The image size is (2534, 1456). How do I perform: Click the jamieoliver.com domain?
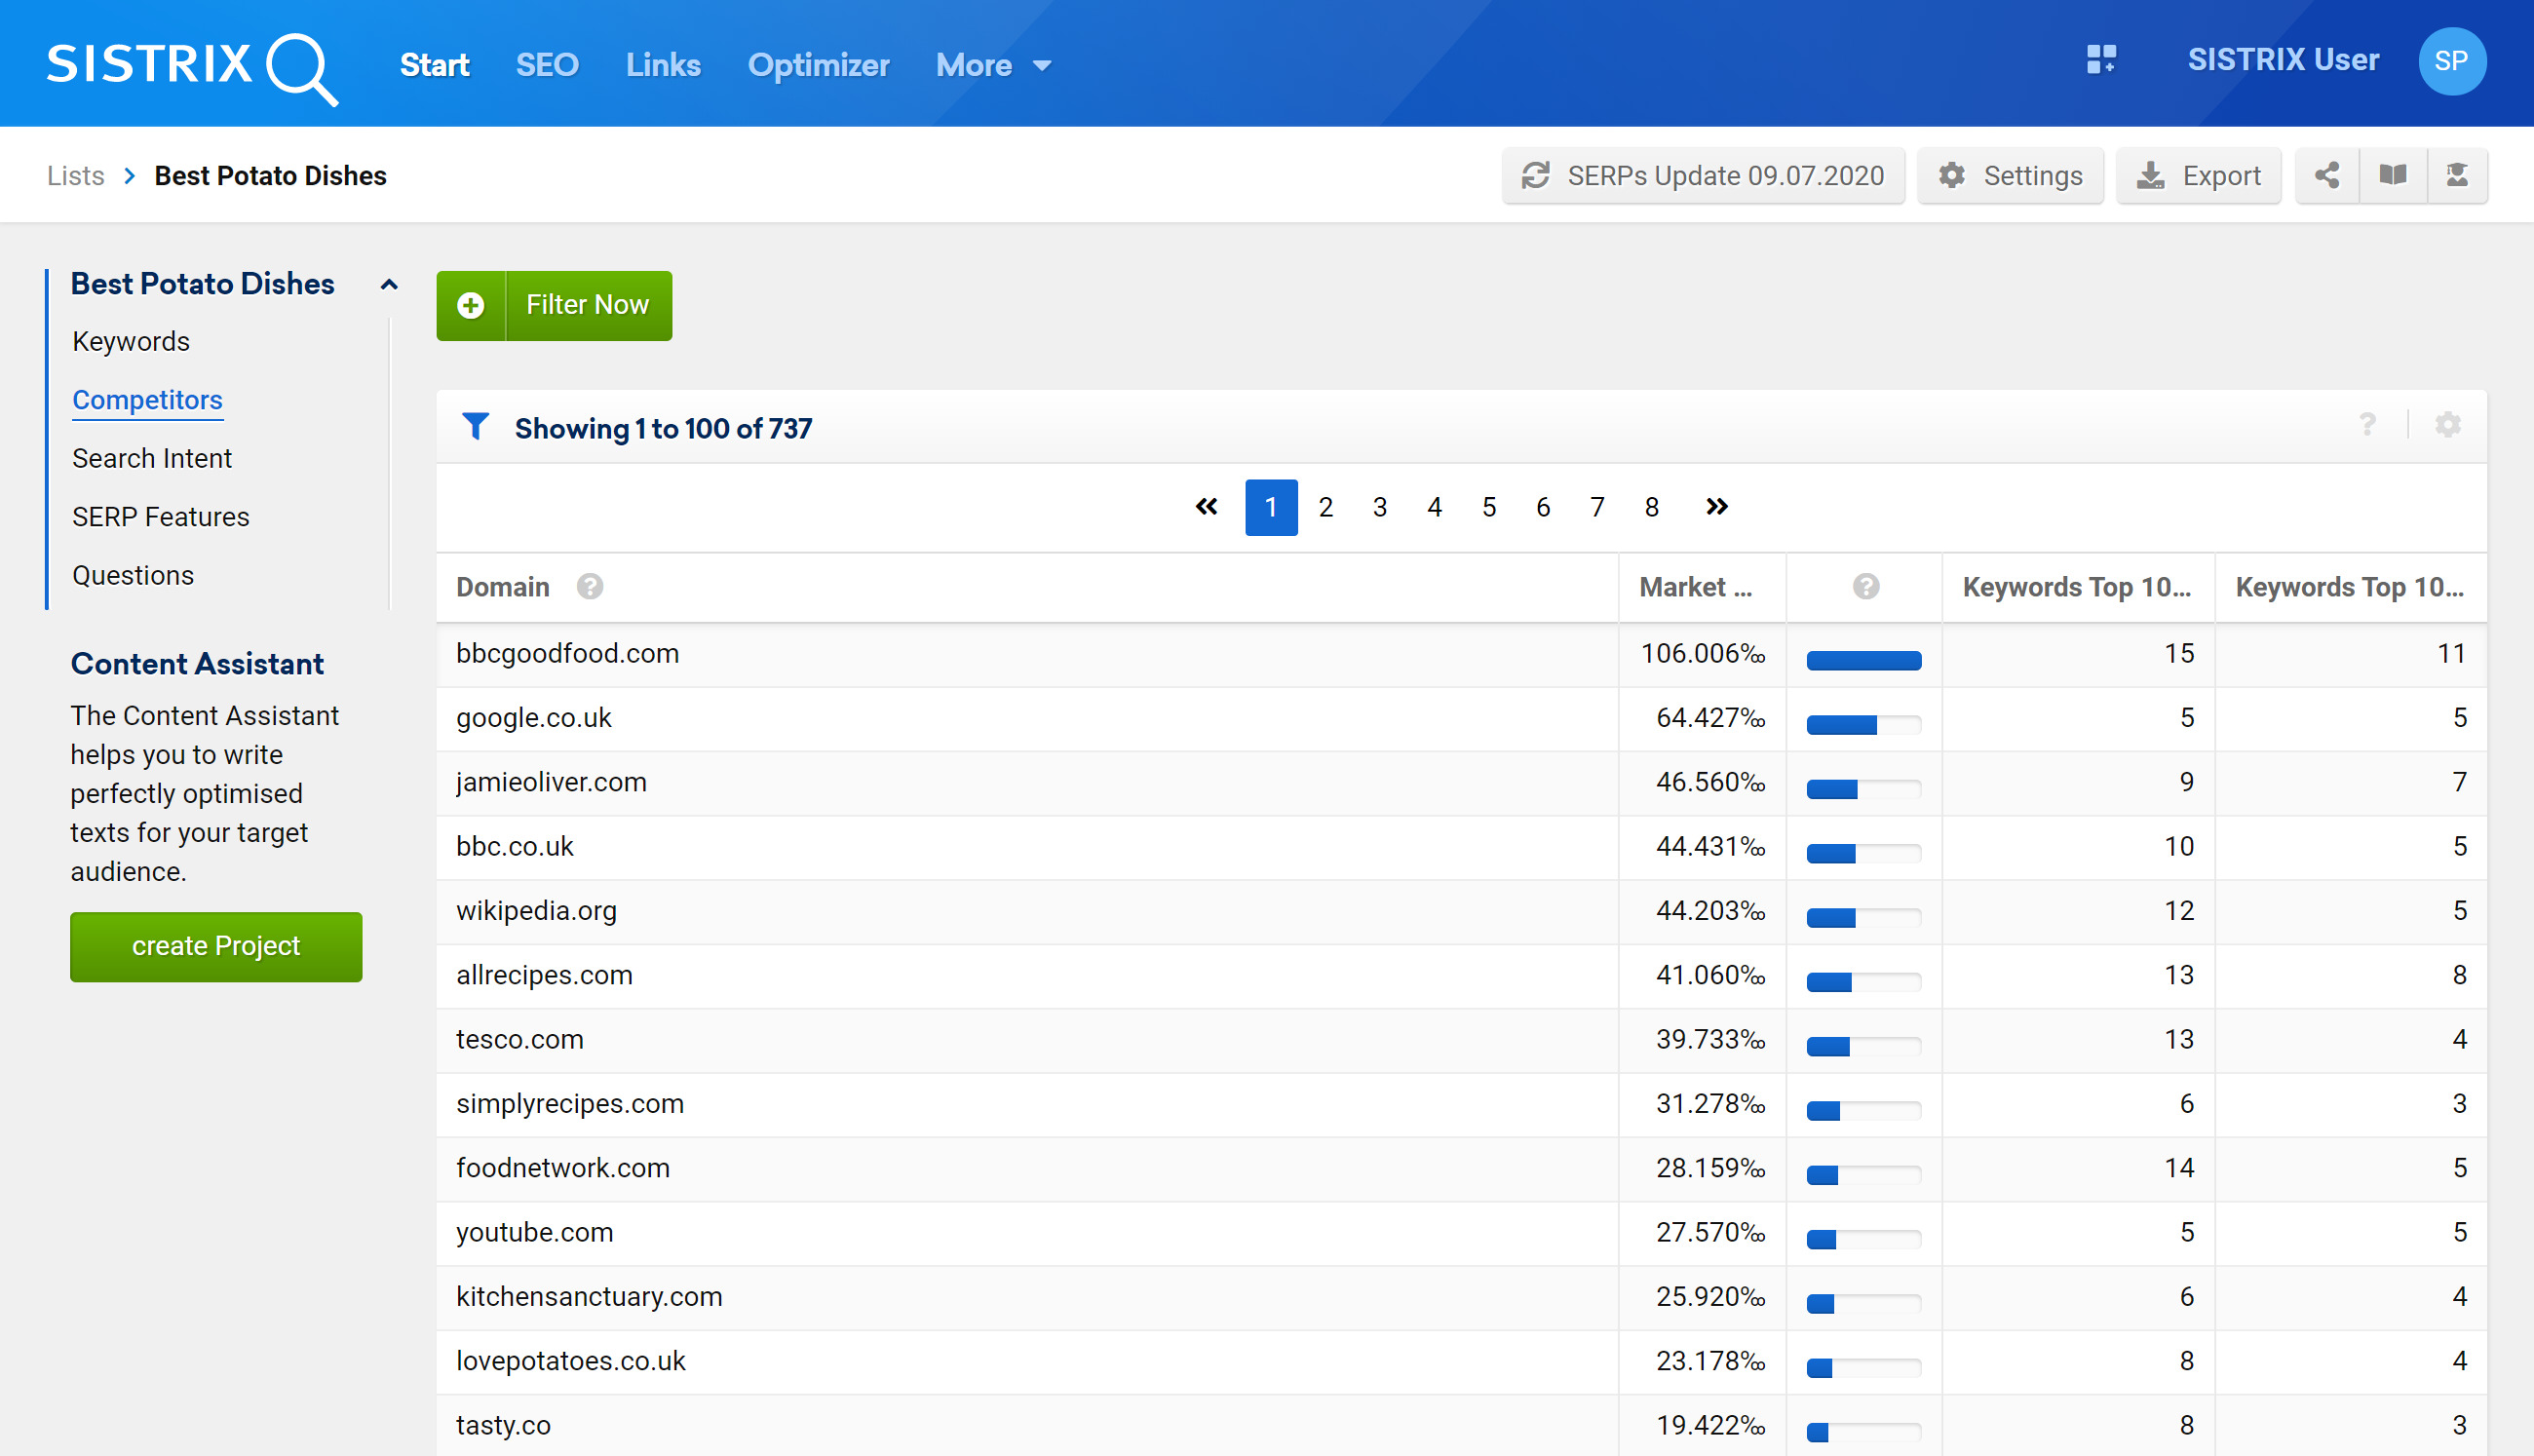(551, 782)
